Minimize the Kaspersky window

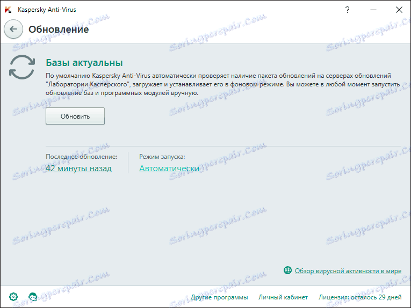pos(373,10)
